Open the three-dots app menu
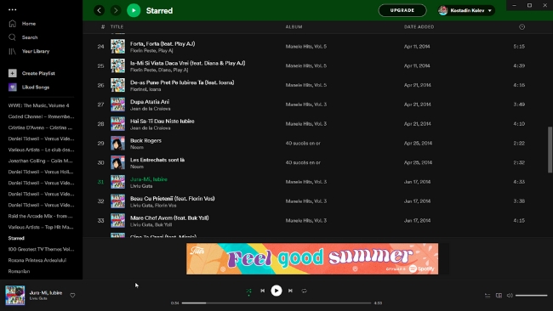 (13, 10)
